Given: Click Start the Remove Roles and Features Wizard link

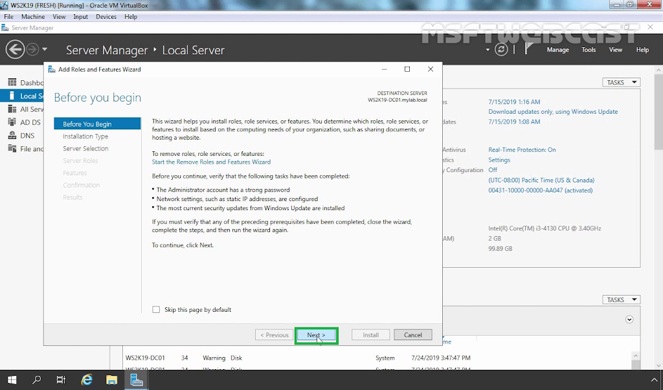Looking at the screenshot, I should click(211, 162).
